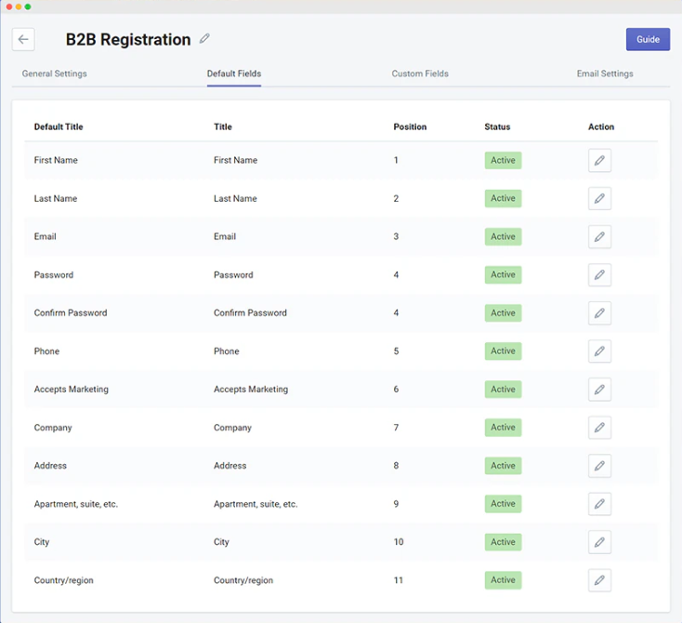Screen dimensions: 682x623
Task: Edit the Country/region field row
Action: 599,580
